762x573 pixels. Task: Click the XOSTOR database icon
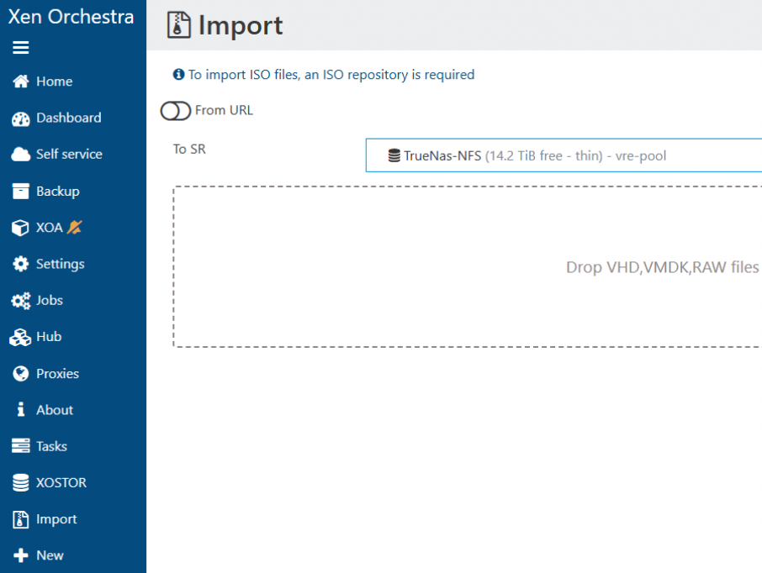point(20,482)
